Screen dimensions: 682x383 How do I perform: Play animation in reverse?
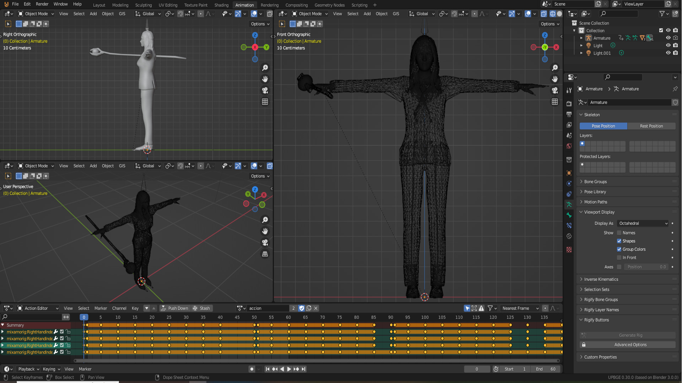click(282, 369)
